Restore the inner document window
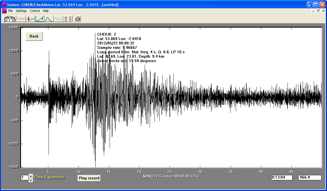Screen dimensions: 327x191 pyautogui.click(x=318, y=11)
